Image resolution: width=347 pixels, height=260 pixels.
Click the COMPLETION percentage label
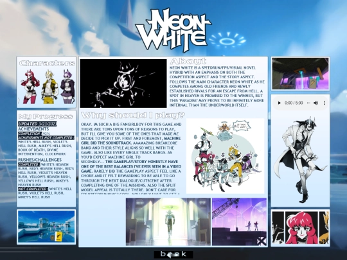pos(34,134)
